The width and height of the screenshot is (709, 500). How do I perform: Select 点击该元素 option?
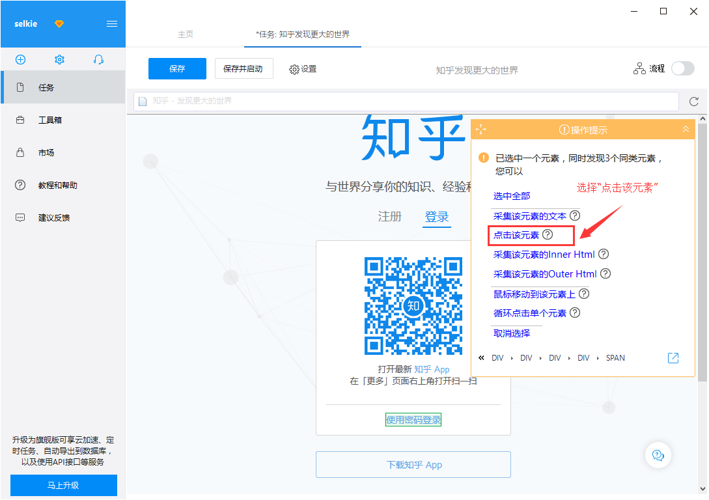[x=516, y=235]
